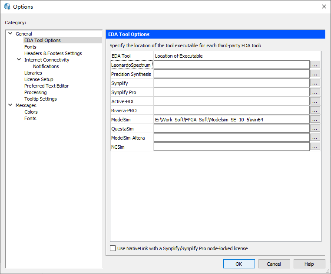
Task: Browse for ModelSim executable location
Action: pos(315,120)
